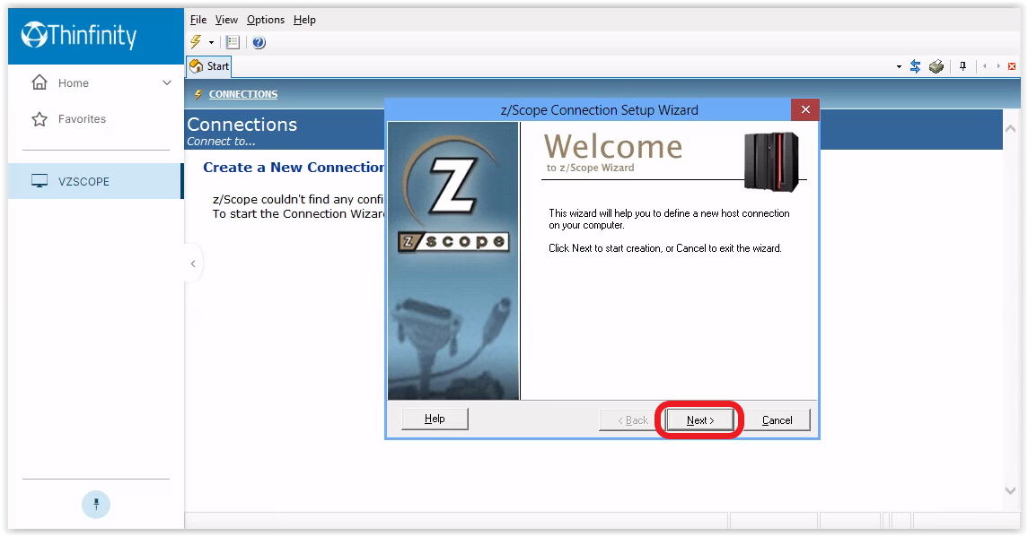Open the Options menu
Image resolution: width=1028 pixels, height=536 pixels.
tap(266, 20)
